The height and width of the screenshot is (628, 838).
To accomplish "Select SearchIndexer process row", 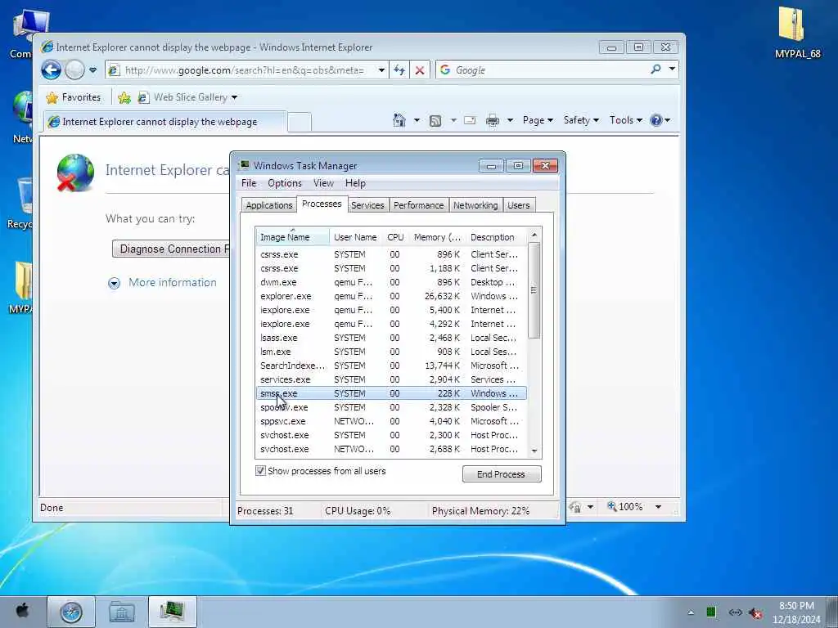I will click(391, 366).
